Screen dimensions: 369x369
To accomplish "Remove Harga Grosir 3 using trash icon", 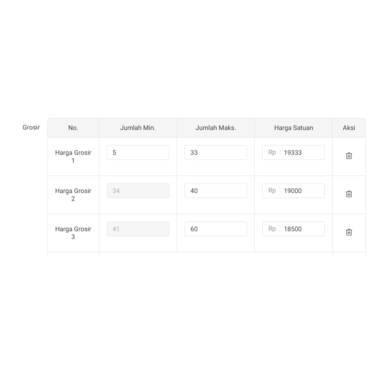I will (x=349, y=232).
